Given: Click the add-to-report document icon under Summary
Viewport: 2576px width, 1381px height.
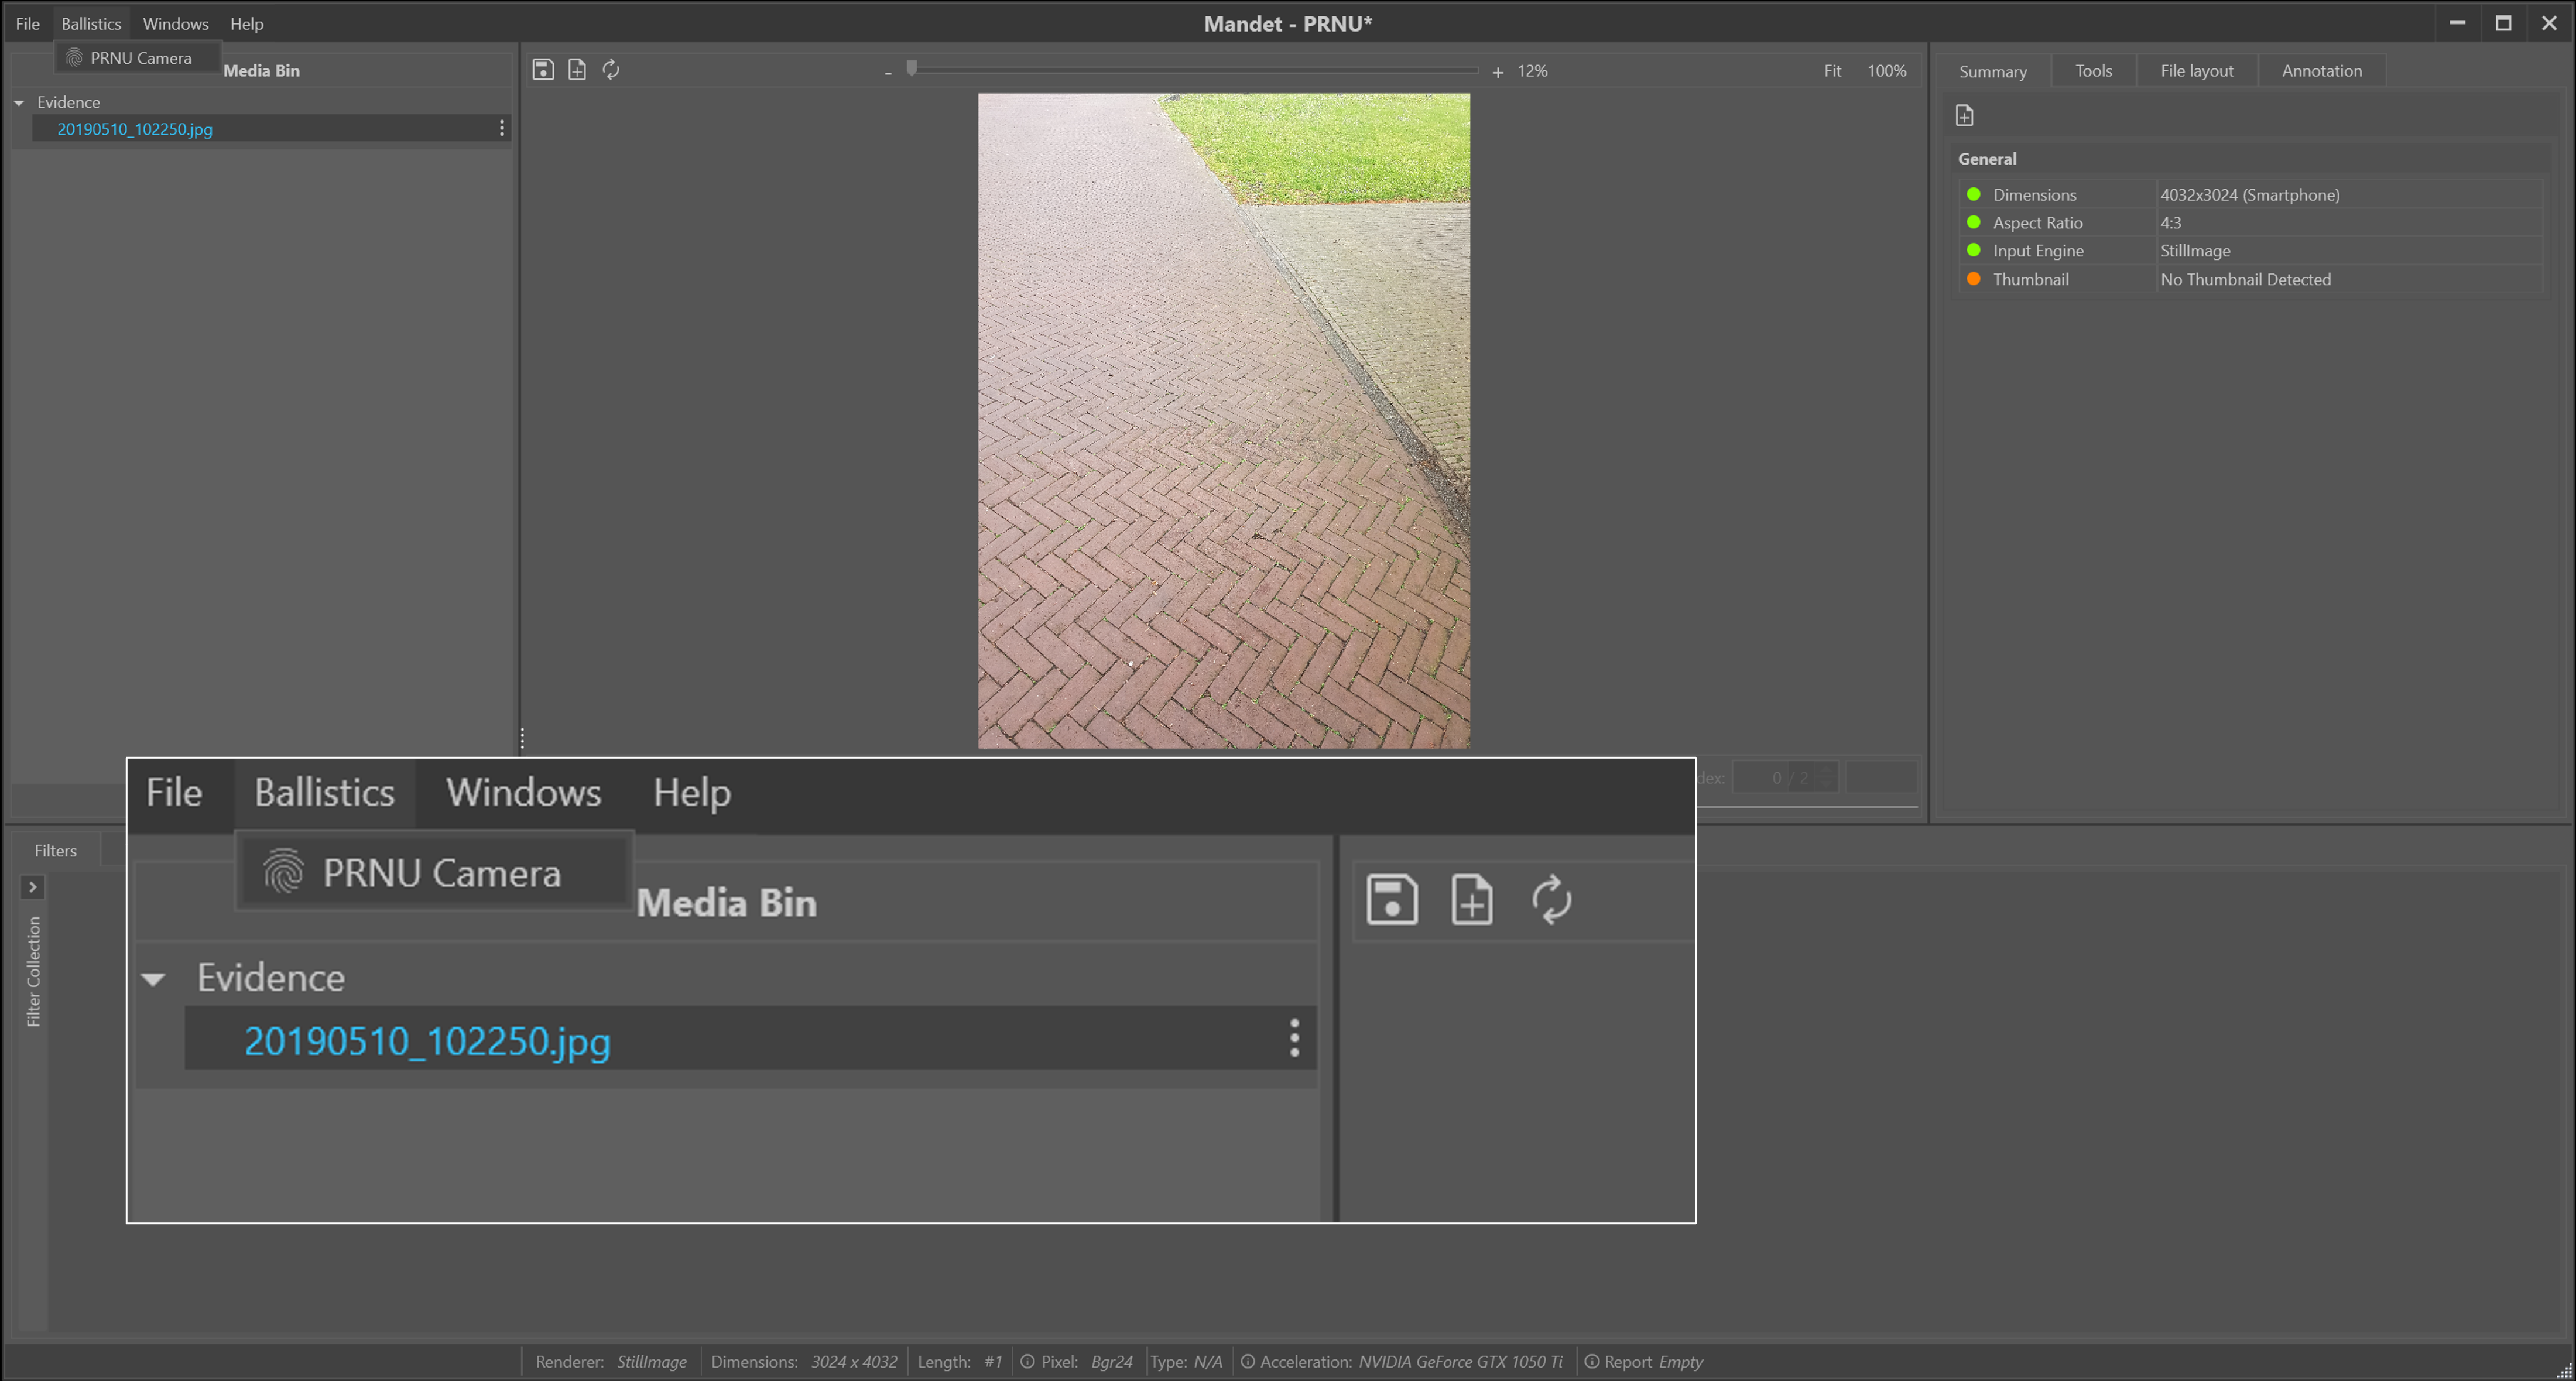Looking at the screenshot, I should pos(1964,116).
